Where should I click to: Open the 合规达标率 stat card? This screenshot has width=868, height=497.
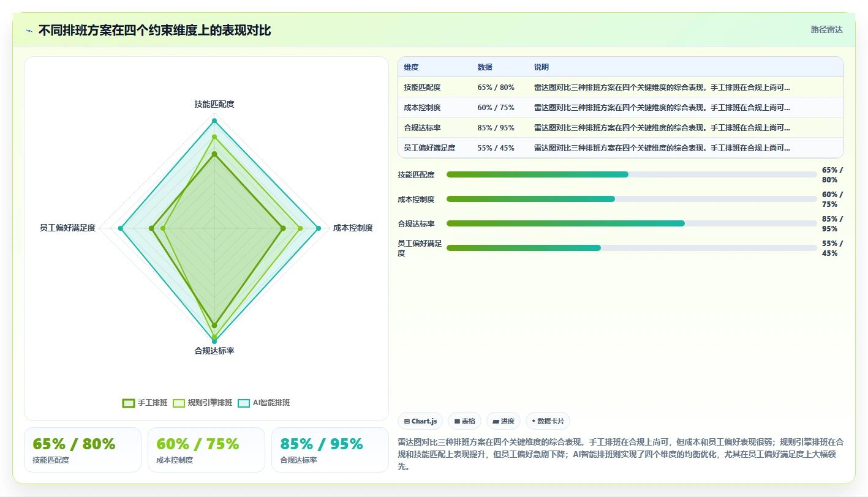click(330, 450)
